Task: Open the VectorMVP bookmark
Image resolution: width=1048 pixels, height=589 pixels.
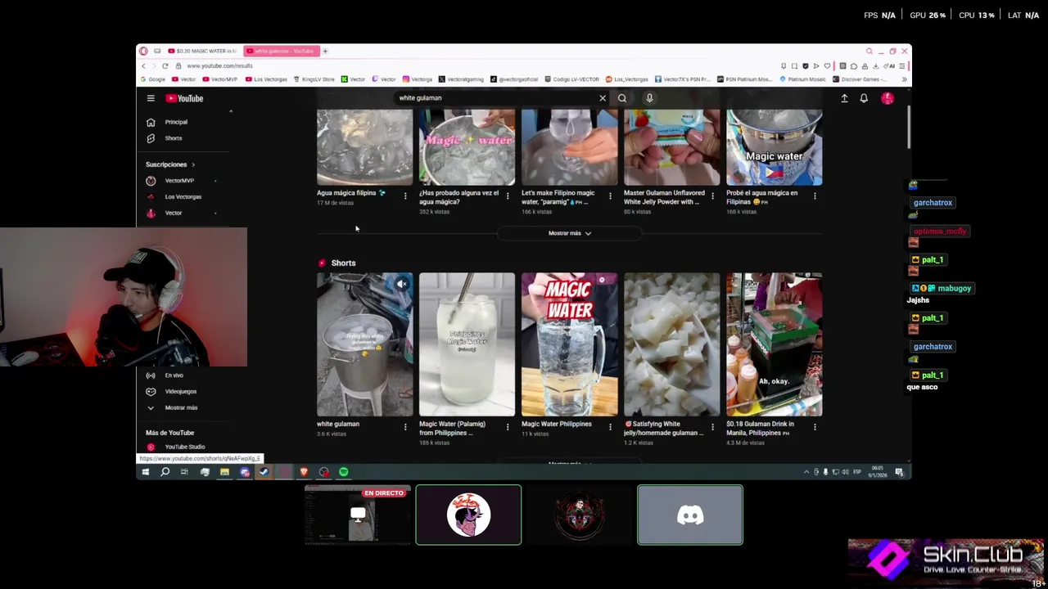Action: [x=219, y=79]
